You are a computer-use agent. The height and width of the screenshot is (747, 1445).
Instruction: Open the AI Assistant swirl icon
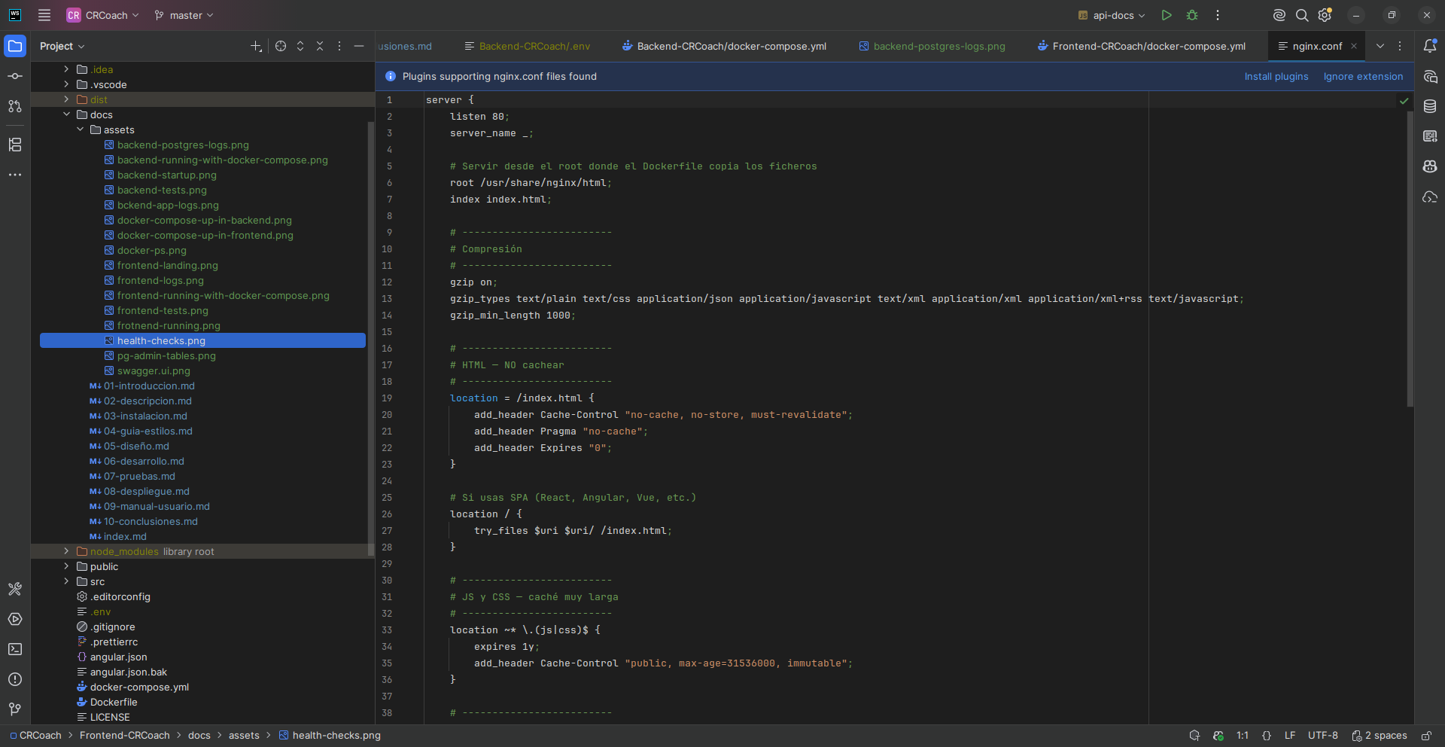point(1279,15)
